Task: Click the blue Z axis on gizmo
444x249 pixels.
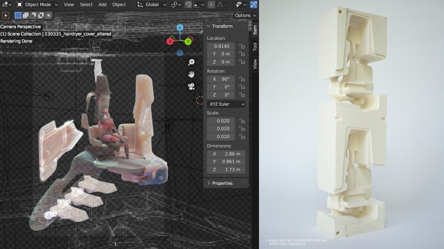Action: (179, 28)
